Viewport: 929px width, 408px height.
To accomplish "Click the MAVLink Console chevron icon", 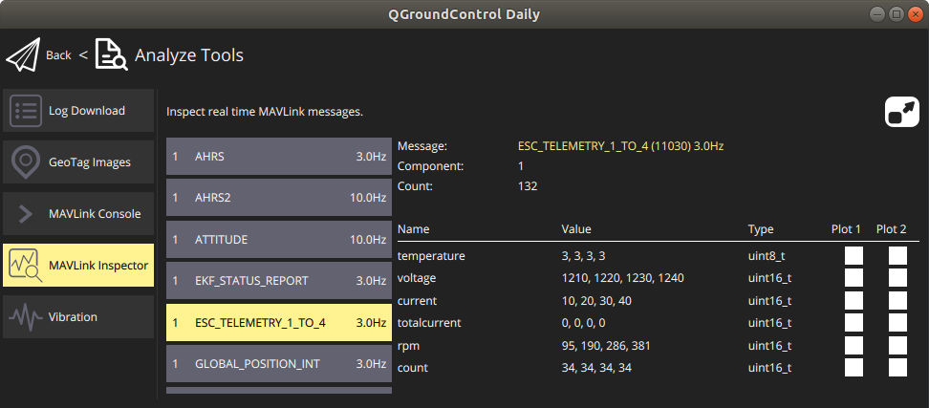I will pos(26,214).
